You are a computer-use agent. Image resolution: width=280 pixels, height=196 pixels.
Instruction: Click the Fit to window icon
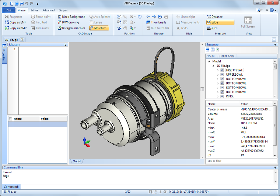125,22
